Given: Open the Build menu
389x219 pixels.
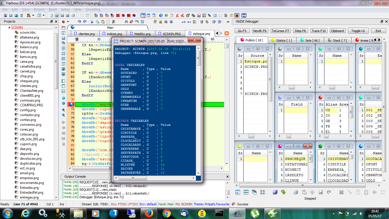Looking at the screenshot, I should (53, 9).
